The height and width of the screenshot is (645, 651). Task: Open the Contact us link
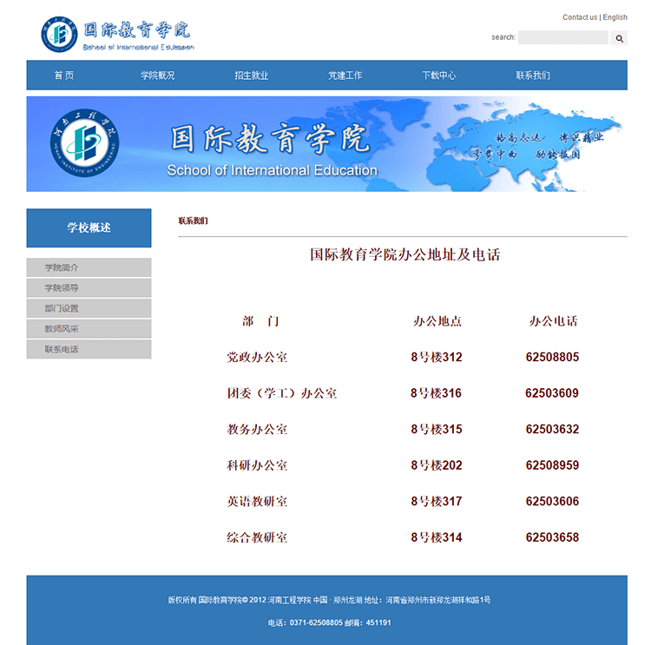580,17
